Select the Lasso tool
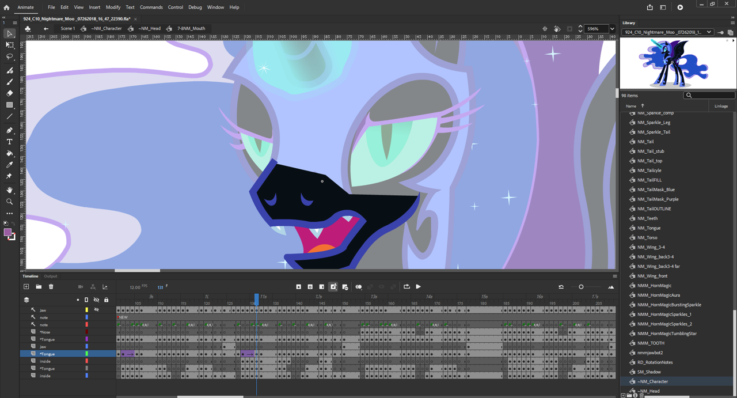737x398 pixels. (x=9, y=56)
